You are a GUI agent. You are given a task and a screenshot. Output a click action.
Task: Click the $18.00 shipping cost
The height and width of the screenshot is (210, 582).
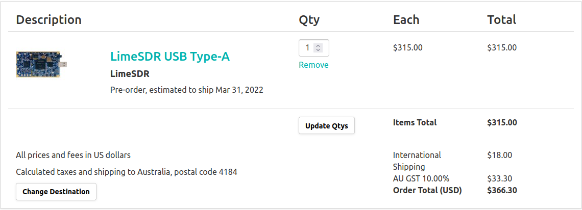tap(499, 155)
